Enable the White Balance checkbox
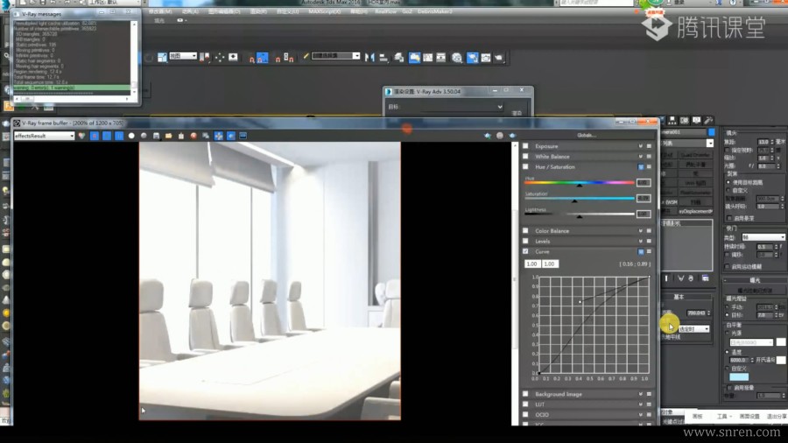This screenshot has height=443, width=788. point(525,156)
